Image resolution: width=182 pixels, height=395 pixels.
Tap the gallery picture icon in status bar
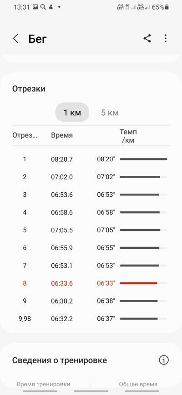click(x=35, y=7)
